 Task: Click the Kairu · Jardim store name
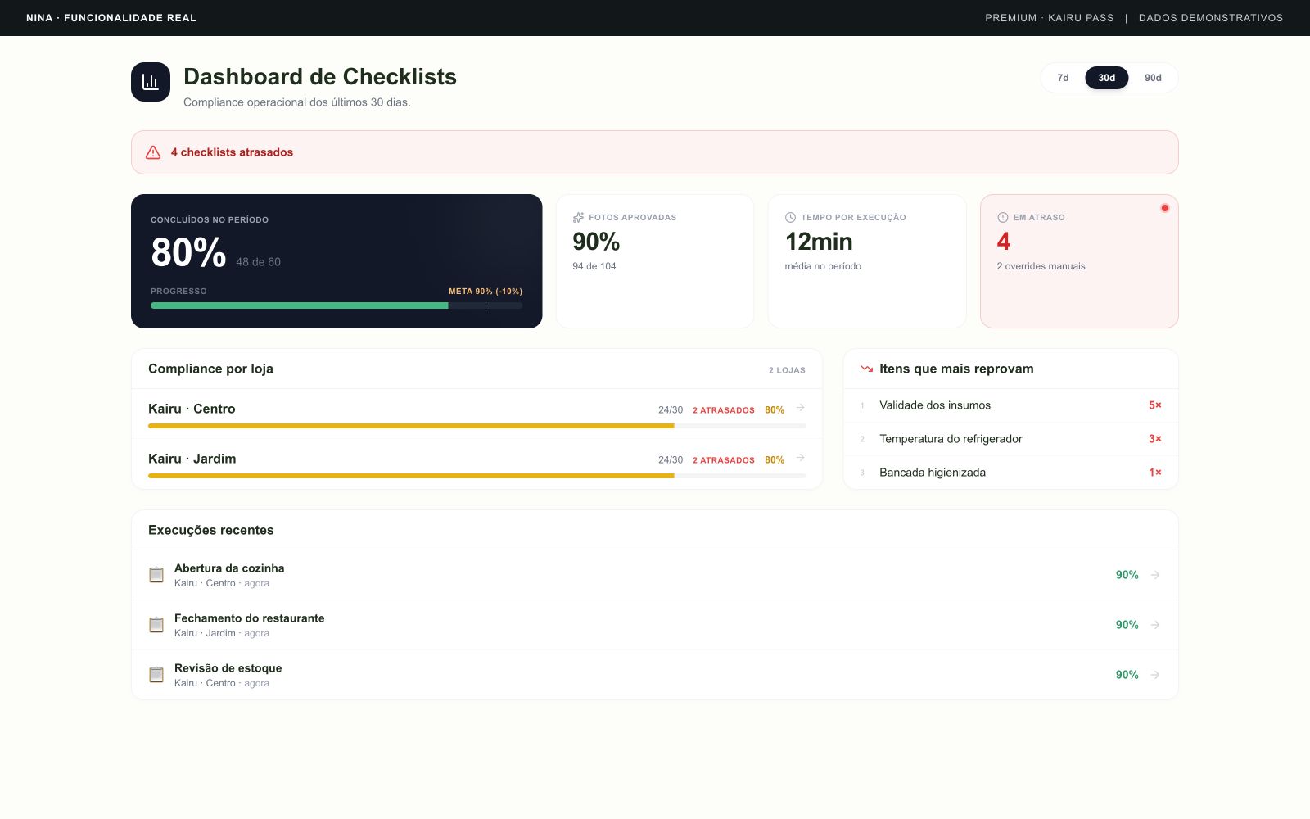[x=192, y=459]
